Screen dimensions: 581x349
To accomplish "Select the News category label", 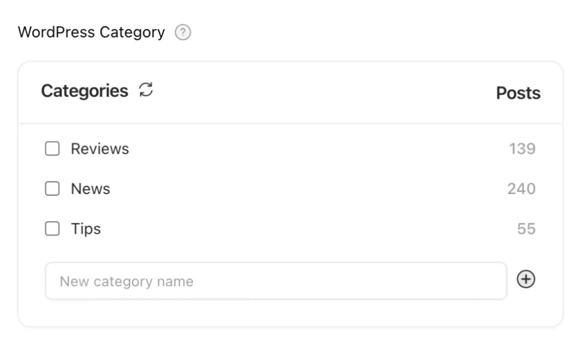I will [x=90, y=188].
